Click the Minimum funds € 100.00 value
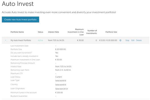The image size is (150, 100). click(x=59, y=93)
